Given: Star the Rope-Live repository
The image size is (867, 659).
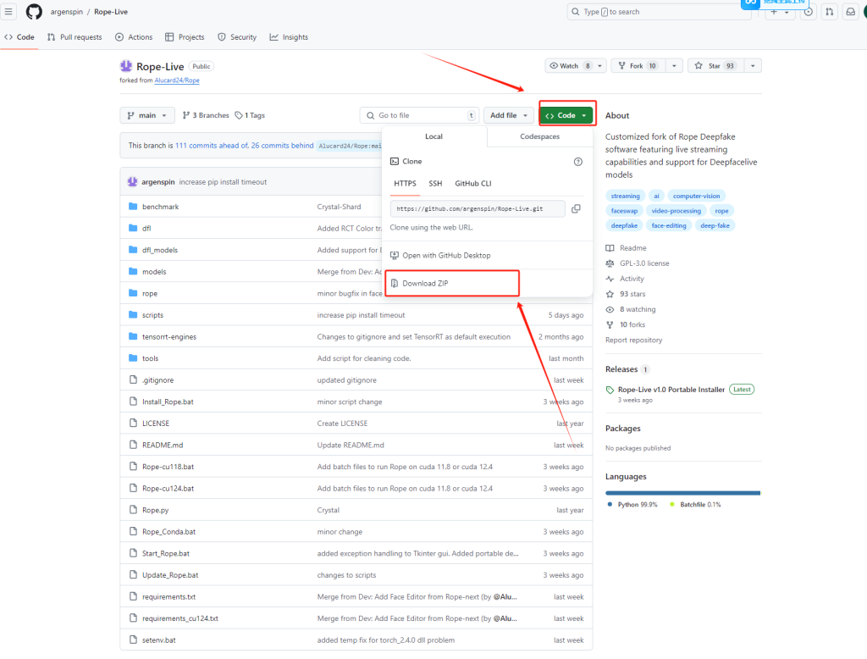Looking at the screenshot, I should click(716, 66).
